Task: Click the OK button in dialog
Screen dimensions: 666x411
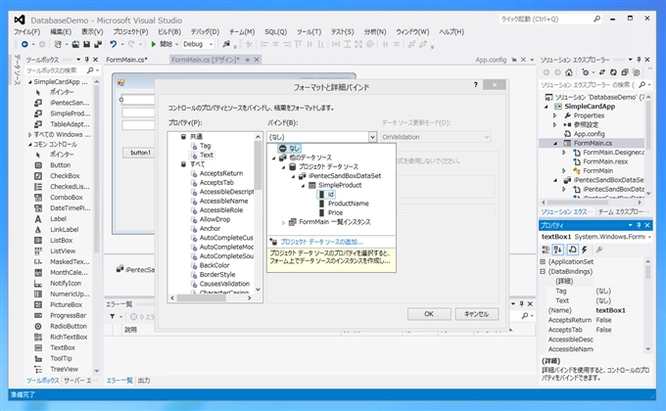Action: coord(429,314)
